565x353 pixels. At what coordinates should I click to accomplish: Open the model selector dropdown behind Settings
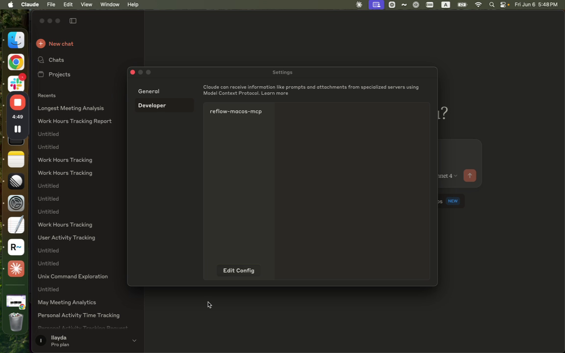[447, 176]
